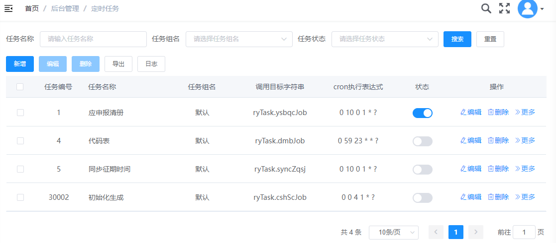Click the 删除 toolbar button
Screen dimensions: 556x243
[86, 64]
